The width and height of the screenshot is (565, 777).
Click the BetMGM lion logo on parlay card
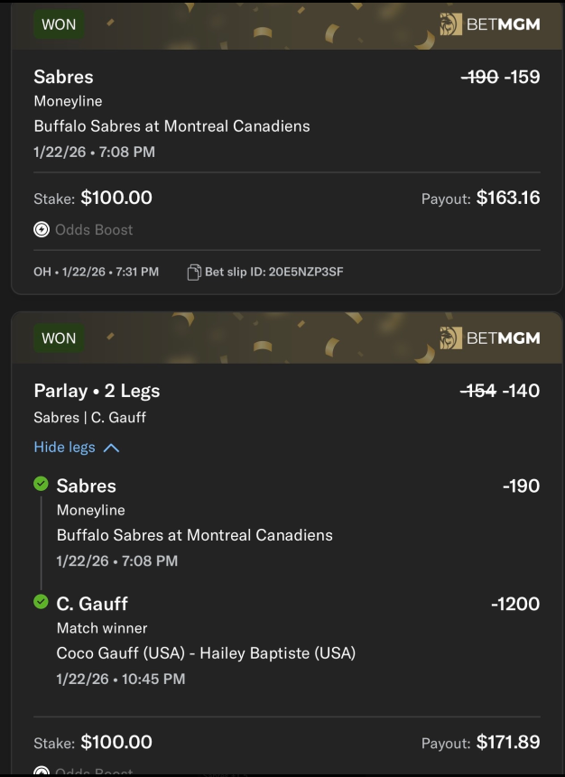point(450,338)
